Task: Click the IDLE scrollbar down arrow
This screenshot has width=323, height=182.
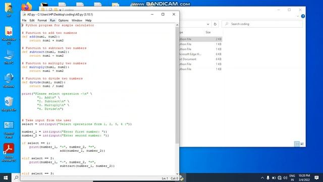Action: 177,174
